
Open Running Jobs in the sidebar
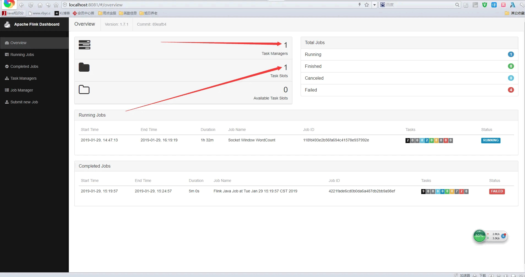click(x=34, y=55)
